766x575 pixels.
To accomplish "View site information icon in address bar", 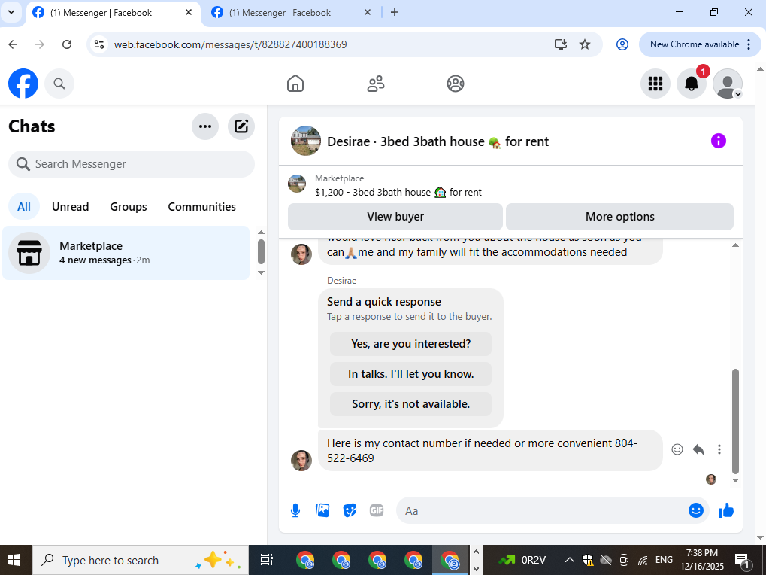I will pos(99,44).
